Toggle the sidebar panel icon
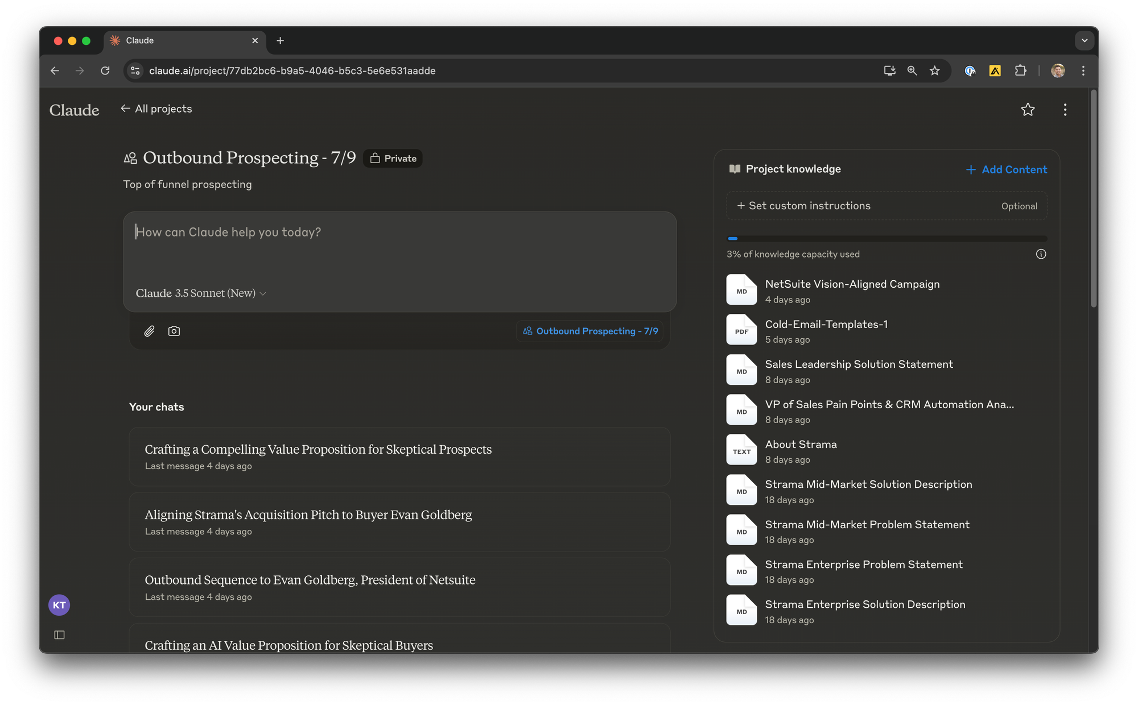1138x705 pixels. 59,634
